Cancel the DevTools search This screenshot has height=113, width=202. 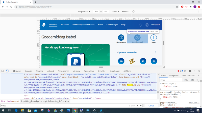(151, 105)
